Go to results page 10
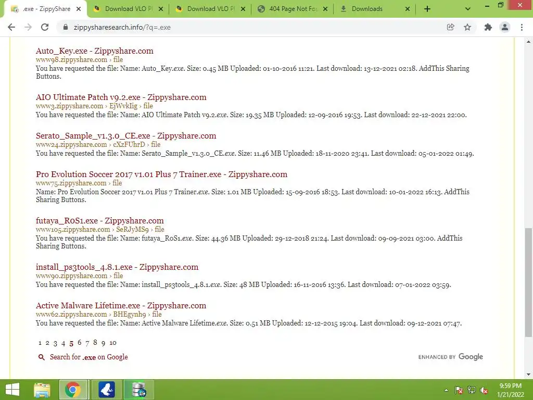This screenshot has height=400, width=533. click(x=113, y=343)
